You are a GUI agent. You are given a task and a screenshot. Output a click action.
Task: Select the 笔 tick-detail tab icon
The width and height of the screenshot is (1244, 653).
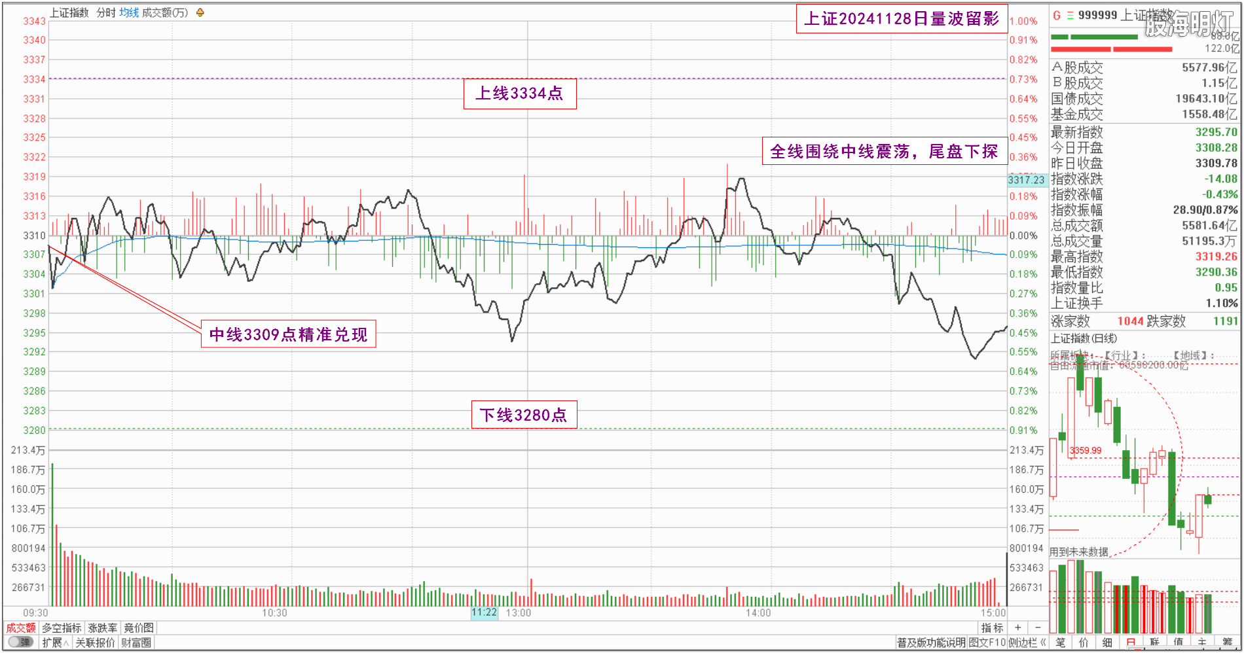(1061, 643)
